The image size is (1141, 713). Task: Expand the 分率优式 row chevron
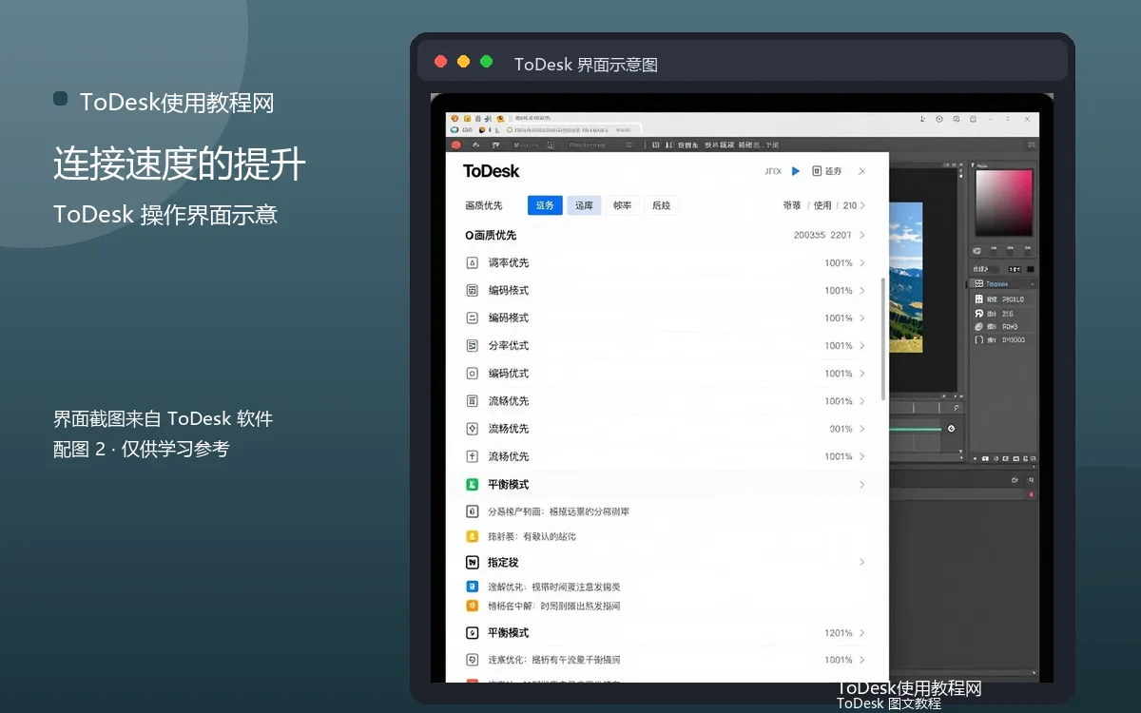[862, 346]
